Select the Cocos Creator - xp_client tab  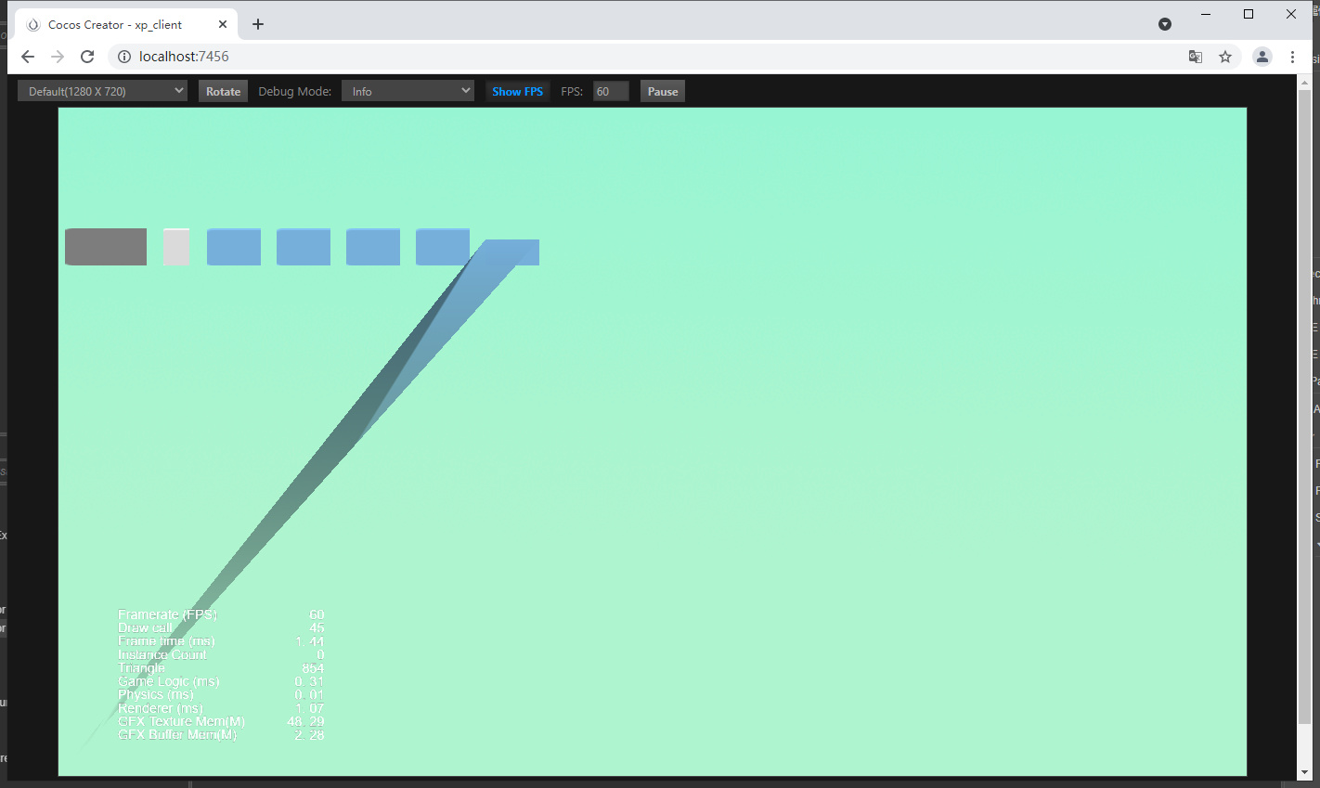coord(126,24)
